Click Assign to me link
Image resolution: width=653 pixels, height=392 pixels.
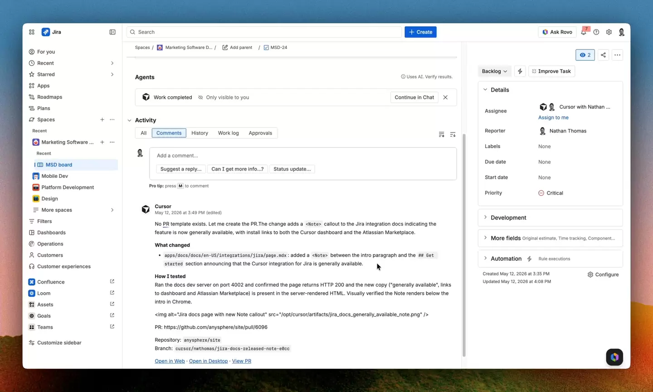pyautogui.click(x=553, y=118)
